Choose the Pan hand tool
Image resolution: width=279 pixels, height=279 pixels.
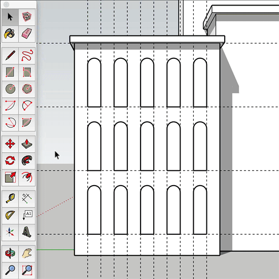[27, 254]
